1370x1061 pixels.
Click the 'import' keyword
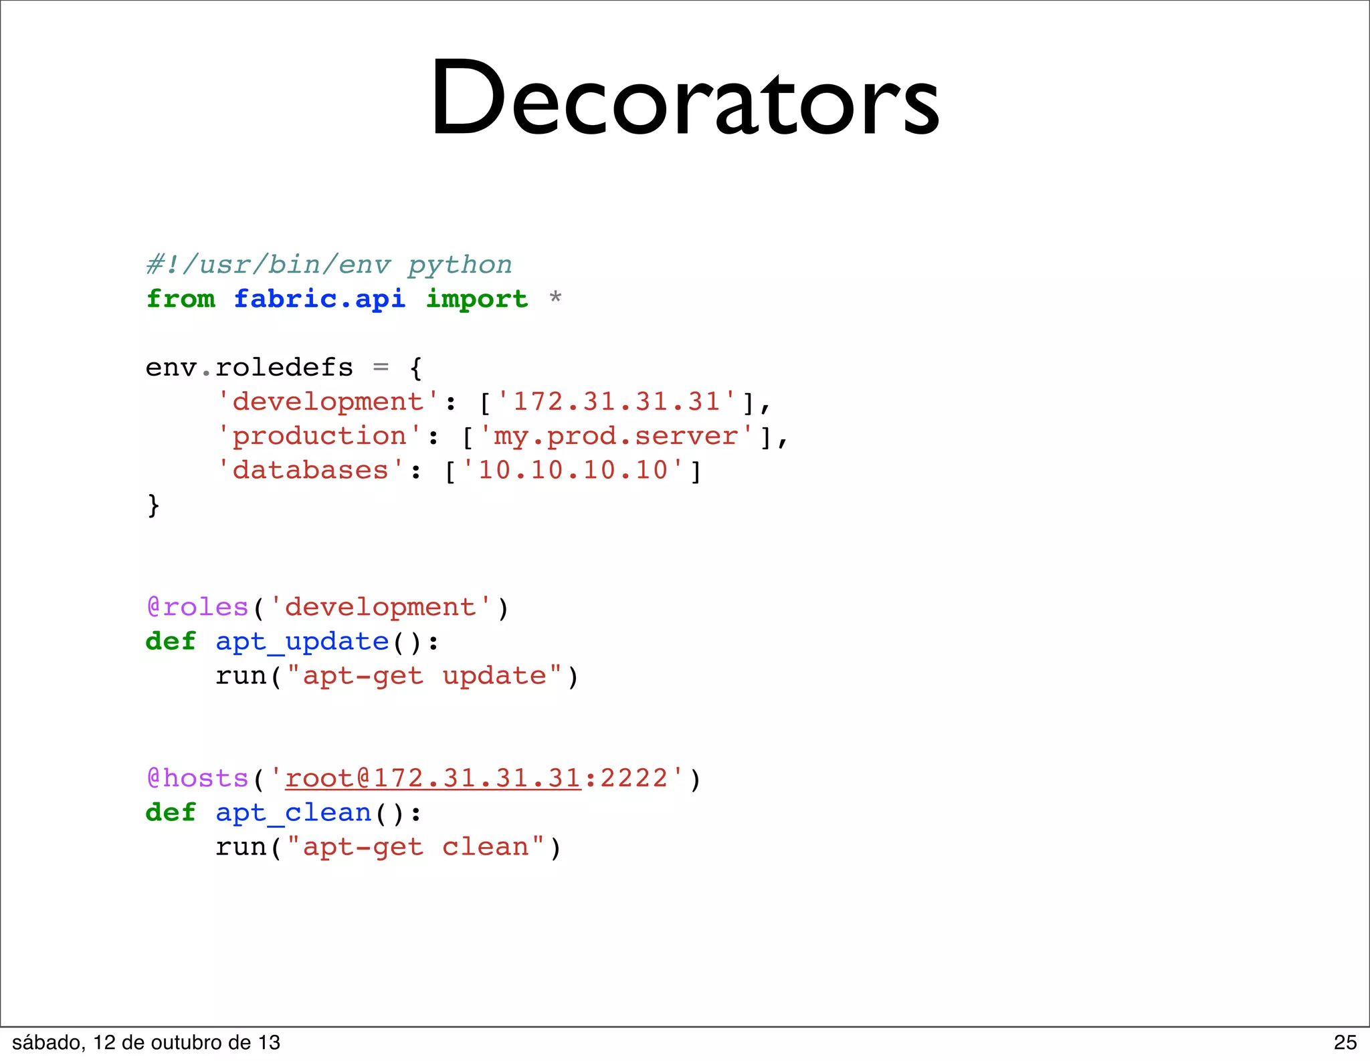click(477, 300)
